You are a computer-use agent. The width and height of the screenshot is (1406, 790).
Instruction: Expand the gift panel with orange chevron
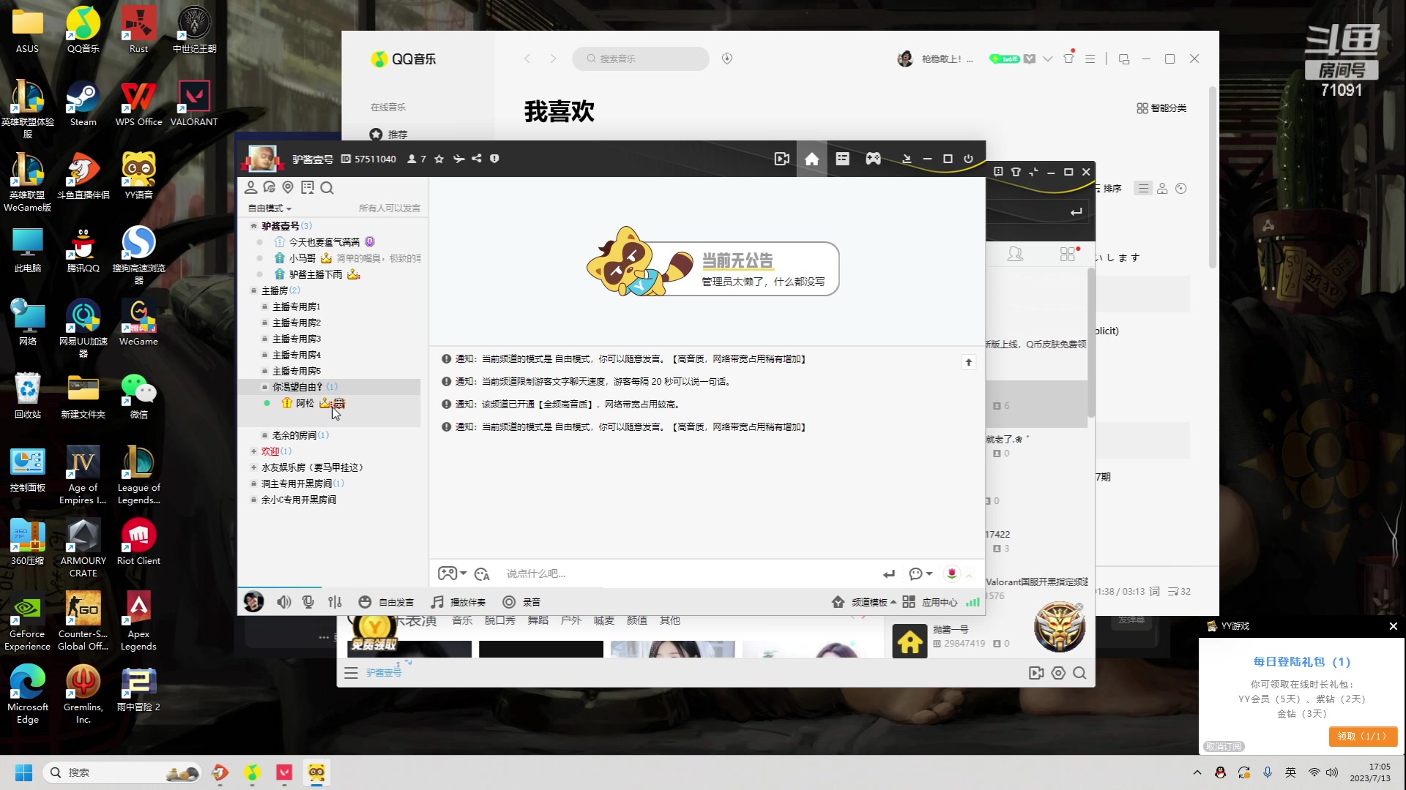969,576
